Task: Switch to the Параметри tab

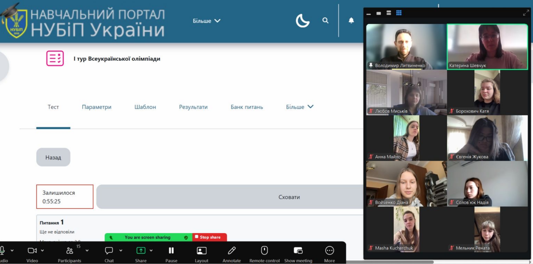Action: (97, 107)
